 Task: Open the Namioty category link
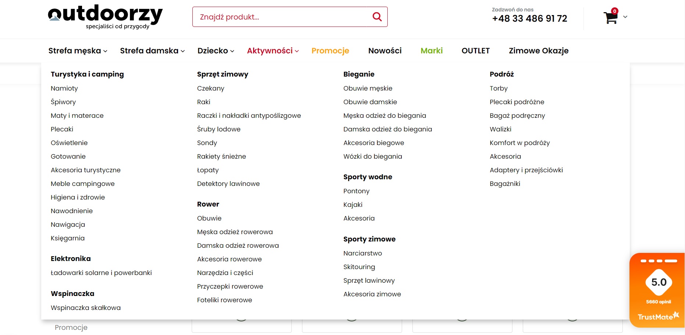tap(64, 88)
